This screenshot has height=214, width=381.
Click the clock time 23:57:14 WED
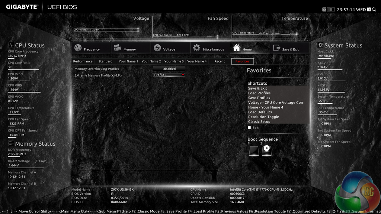[351, 10]
